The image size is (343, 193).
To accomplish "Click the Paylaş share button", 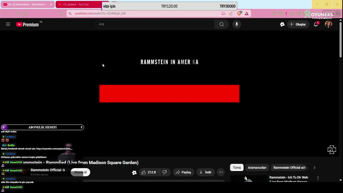I will coord(183,172).
